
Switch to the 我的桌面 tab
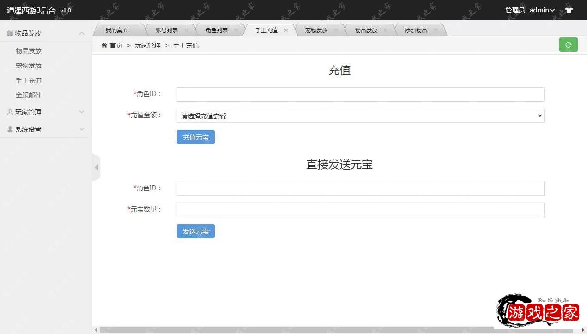click(x=118, y=30)
